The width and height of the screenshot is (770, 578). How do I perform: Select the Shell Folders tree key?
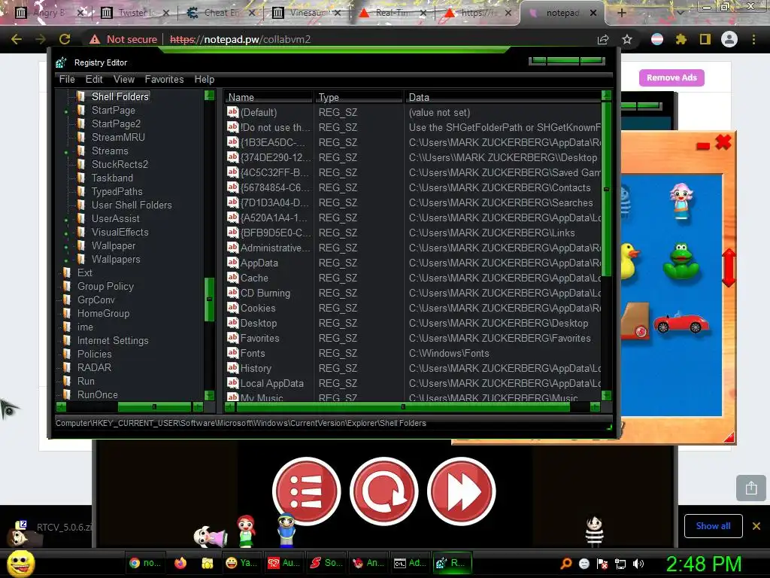[x=120, y=96]
